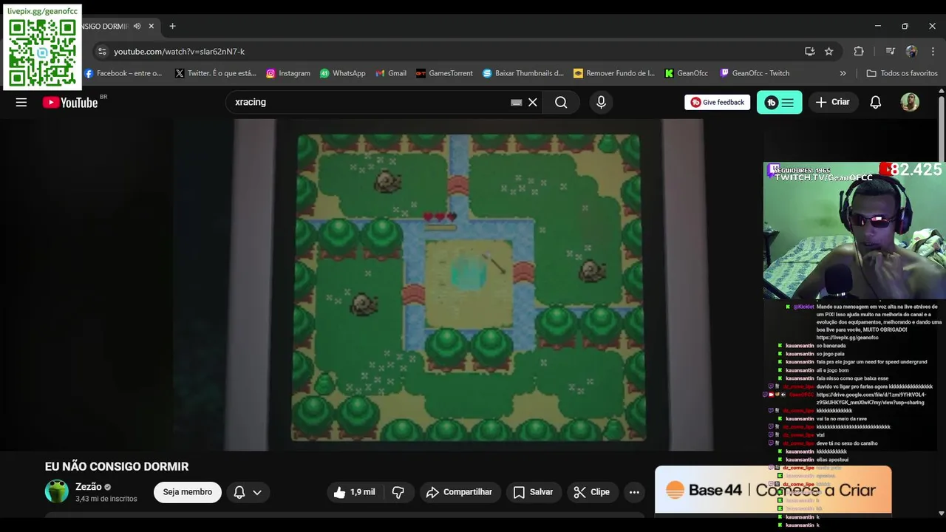Open the Gmail bookmark
This screenshot has width=946, height=532.
[391, 73]
